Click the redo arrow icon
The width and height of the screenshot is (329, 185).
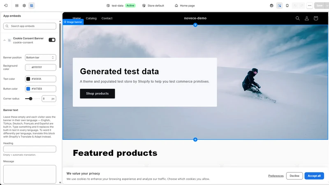[302, 6]
